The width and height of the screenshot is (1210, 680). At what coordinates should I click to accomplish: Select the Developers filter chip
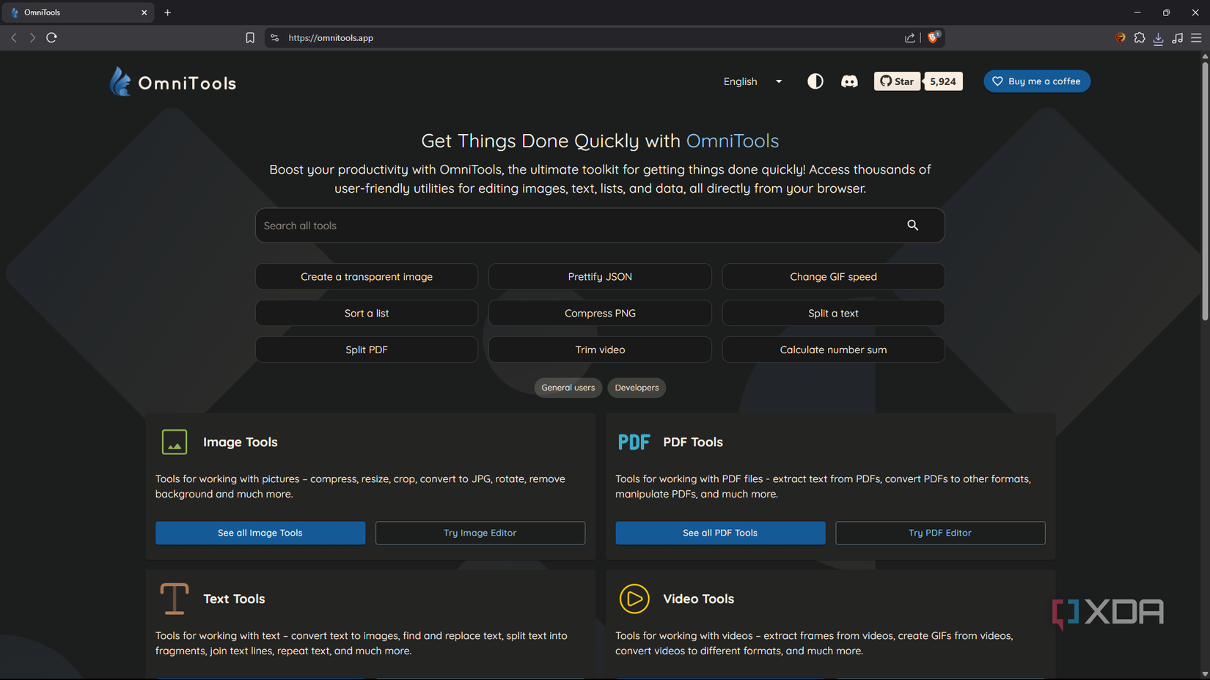click(637, 388)
